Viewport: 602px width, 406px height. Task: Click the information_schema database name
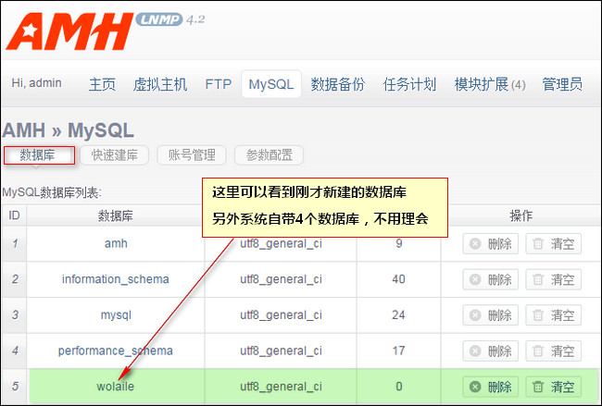[x=116, y=279]
